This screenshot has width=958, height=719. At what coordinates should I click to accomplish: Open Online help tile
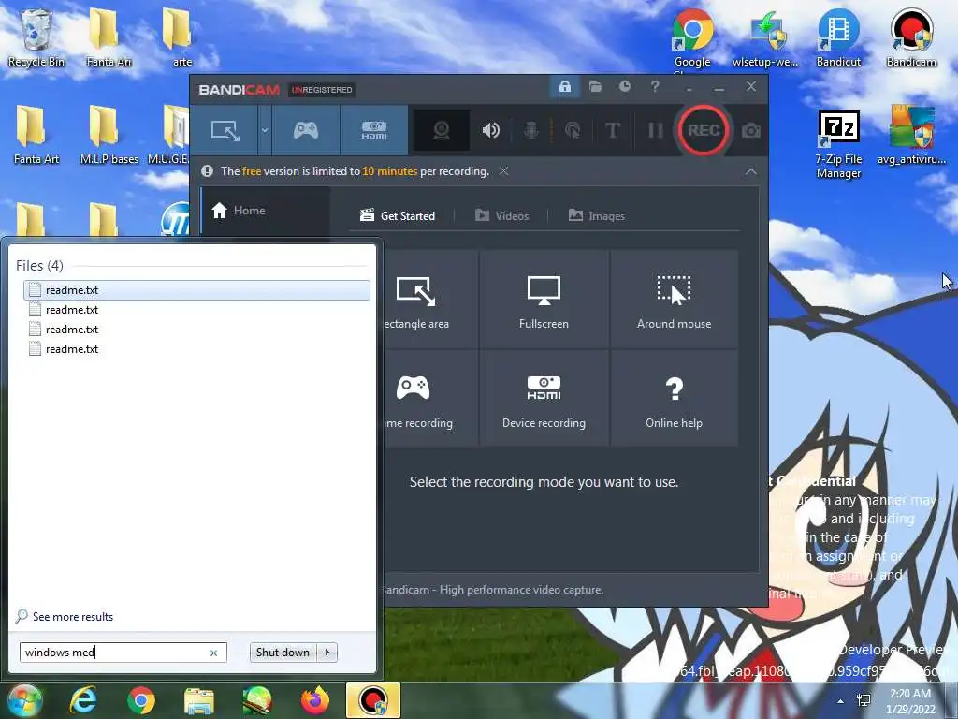coord(674,399)
